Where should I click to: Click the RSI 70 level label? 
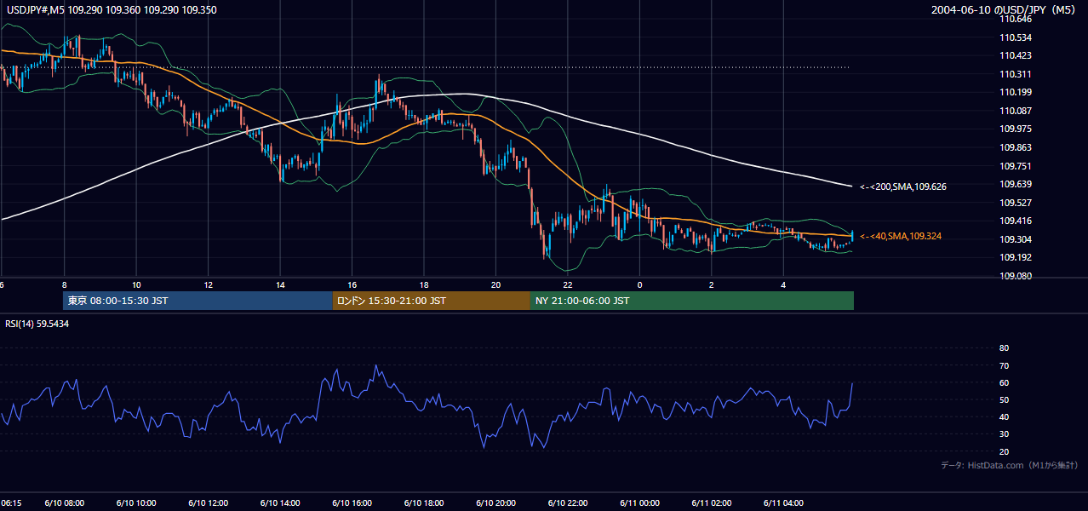pos(1004,365)
